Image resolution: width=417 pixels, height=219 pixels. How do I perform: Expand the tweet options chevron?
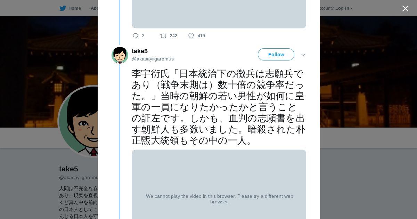tap(303, 55)
